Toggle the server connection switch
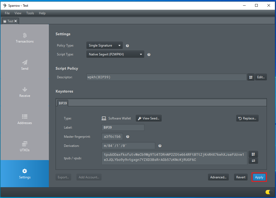276x198 pixels. coord(269,192)
